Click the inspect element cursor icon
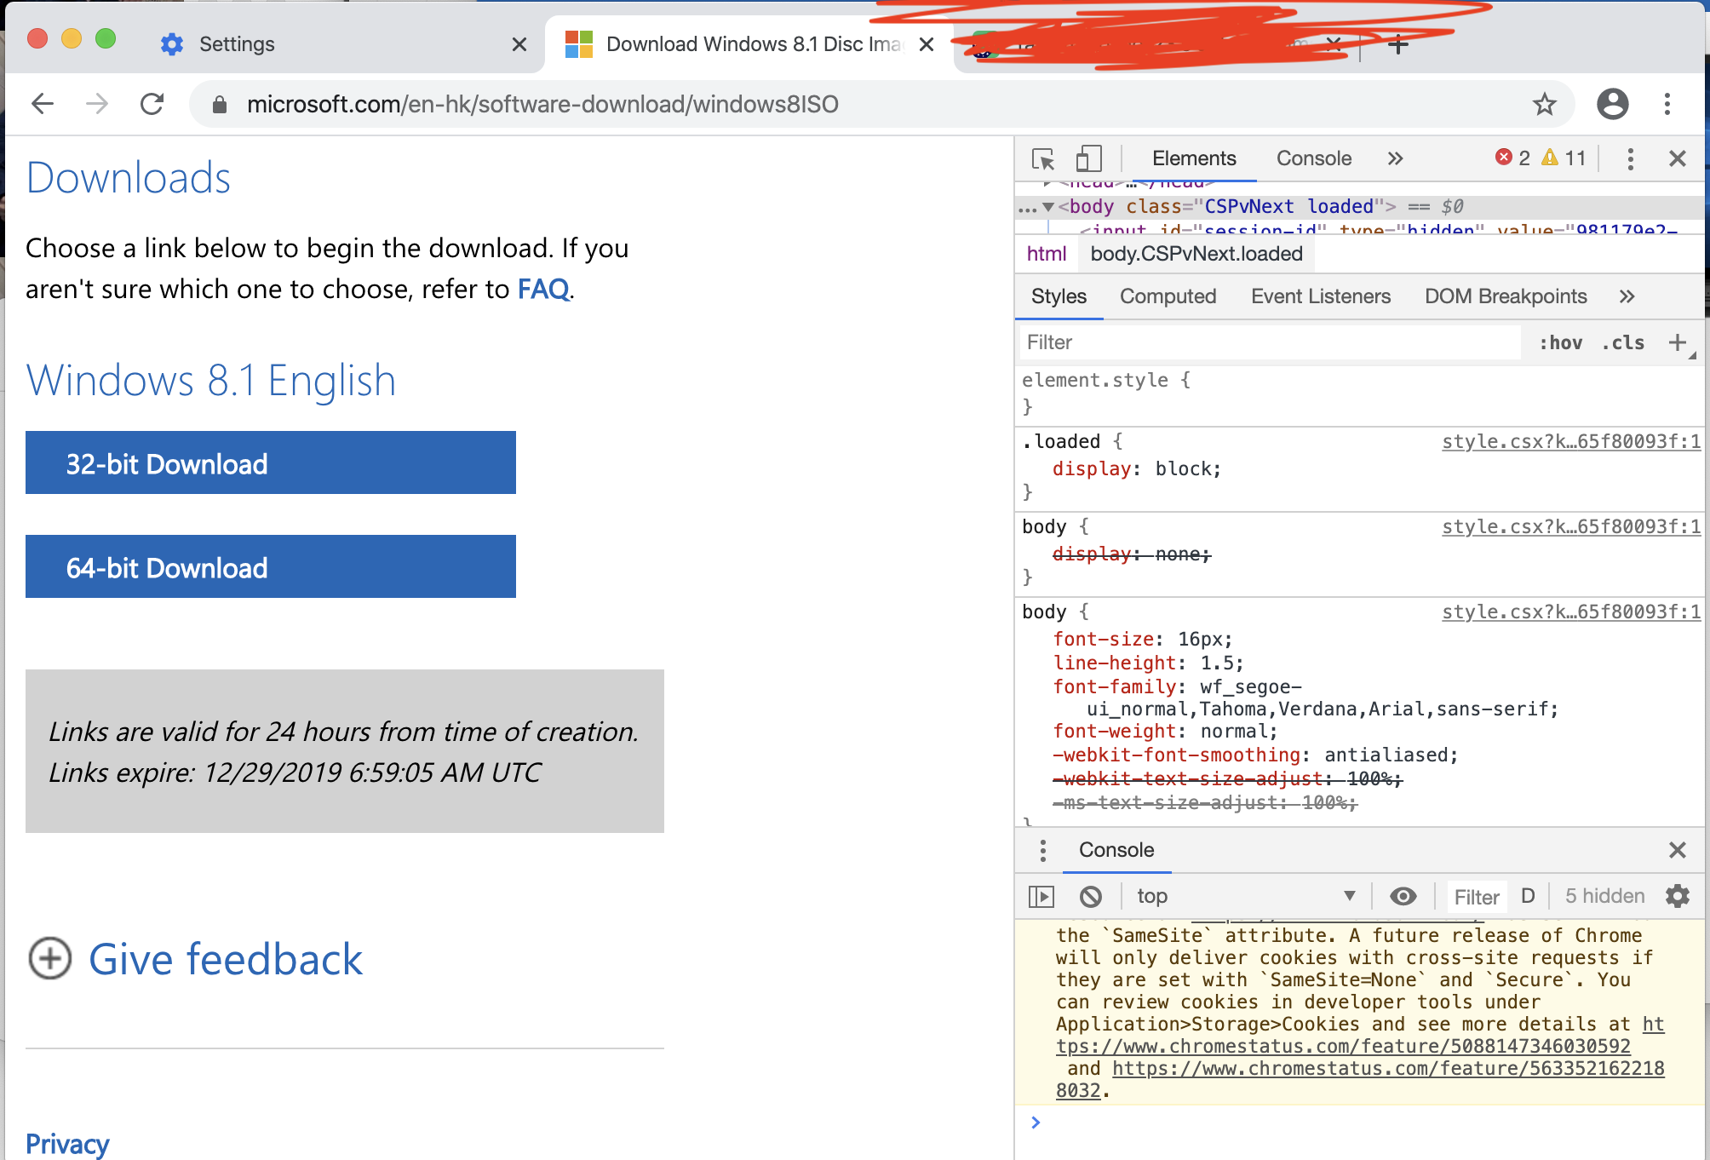 [1042, 158]
